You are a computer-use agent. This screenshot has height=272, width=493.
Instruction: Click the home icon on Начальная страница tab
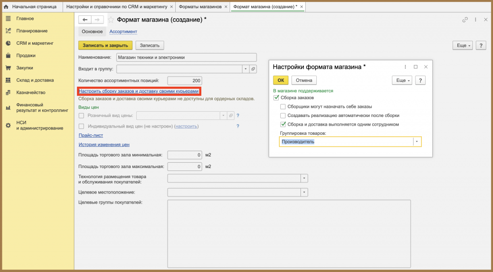point(6,7)
